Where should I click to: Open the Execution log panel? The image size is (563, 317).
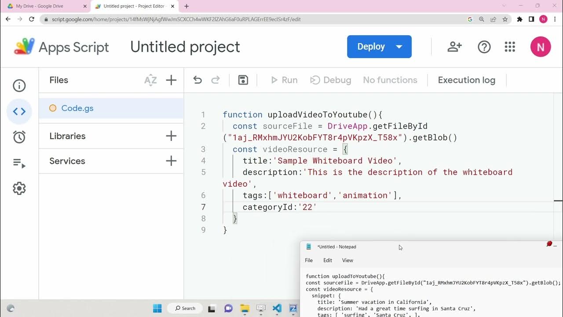[466, 80]
